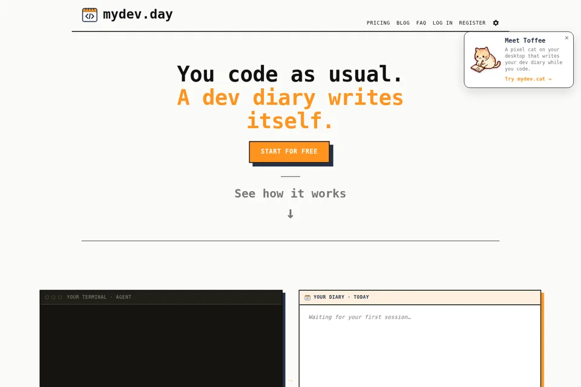Click the down arrow under See how it works
Viewport: 581px width, 387px height.
[290, 213]
